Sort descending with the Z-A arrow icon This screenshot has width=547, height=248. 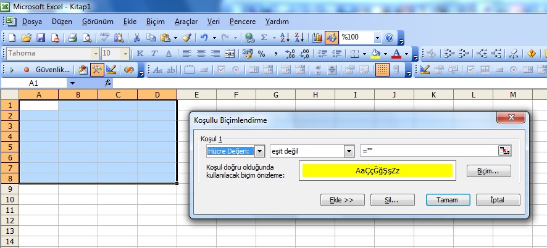[299, 38]
